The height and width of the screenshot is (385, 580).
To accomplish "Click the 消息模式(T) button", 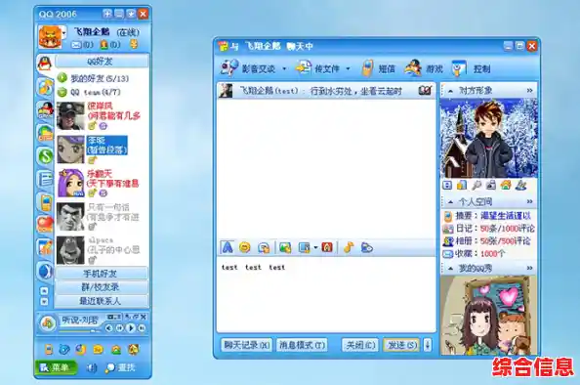I will (x=303, y=345).
